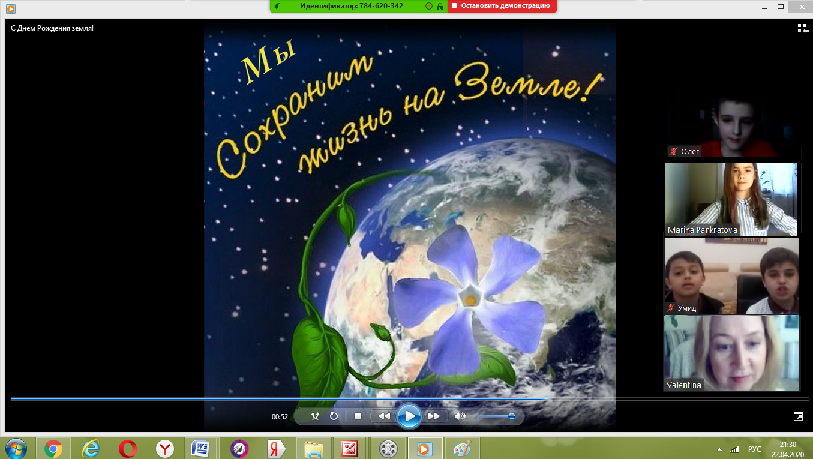Click the rewind previous button
This screenshot has width=813, height=459.
[x=383, y=416]
